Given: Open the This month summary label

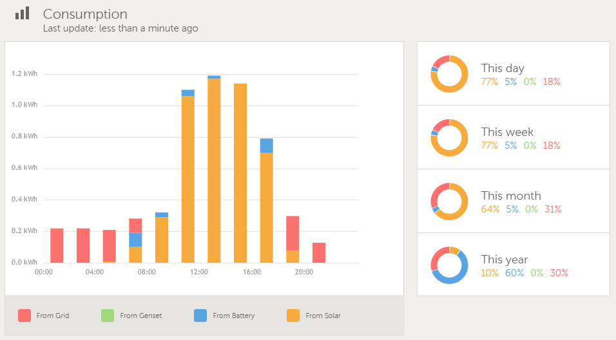Looking at the screenshot, I should click(x=511, y=196).
